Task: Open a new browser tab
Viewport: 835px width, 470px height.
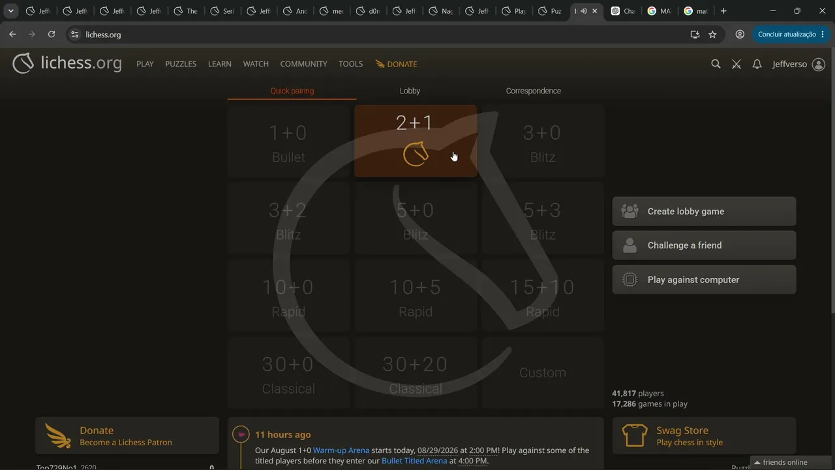Action: 723,11
